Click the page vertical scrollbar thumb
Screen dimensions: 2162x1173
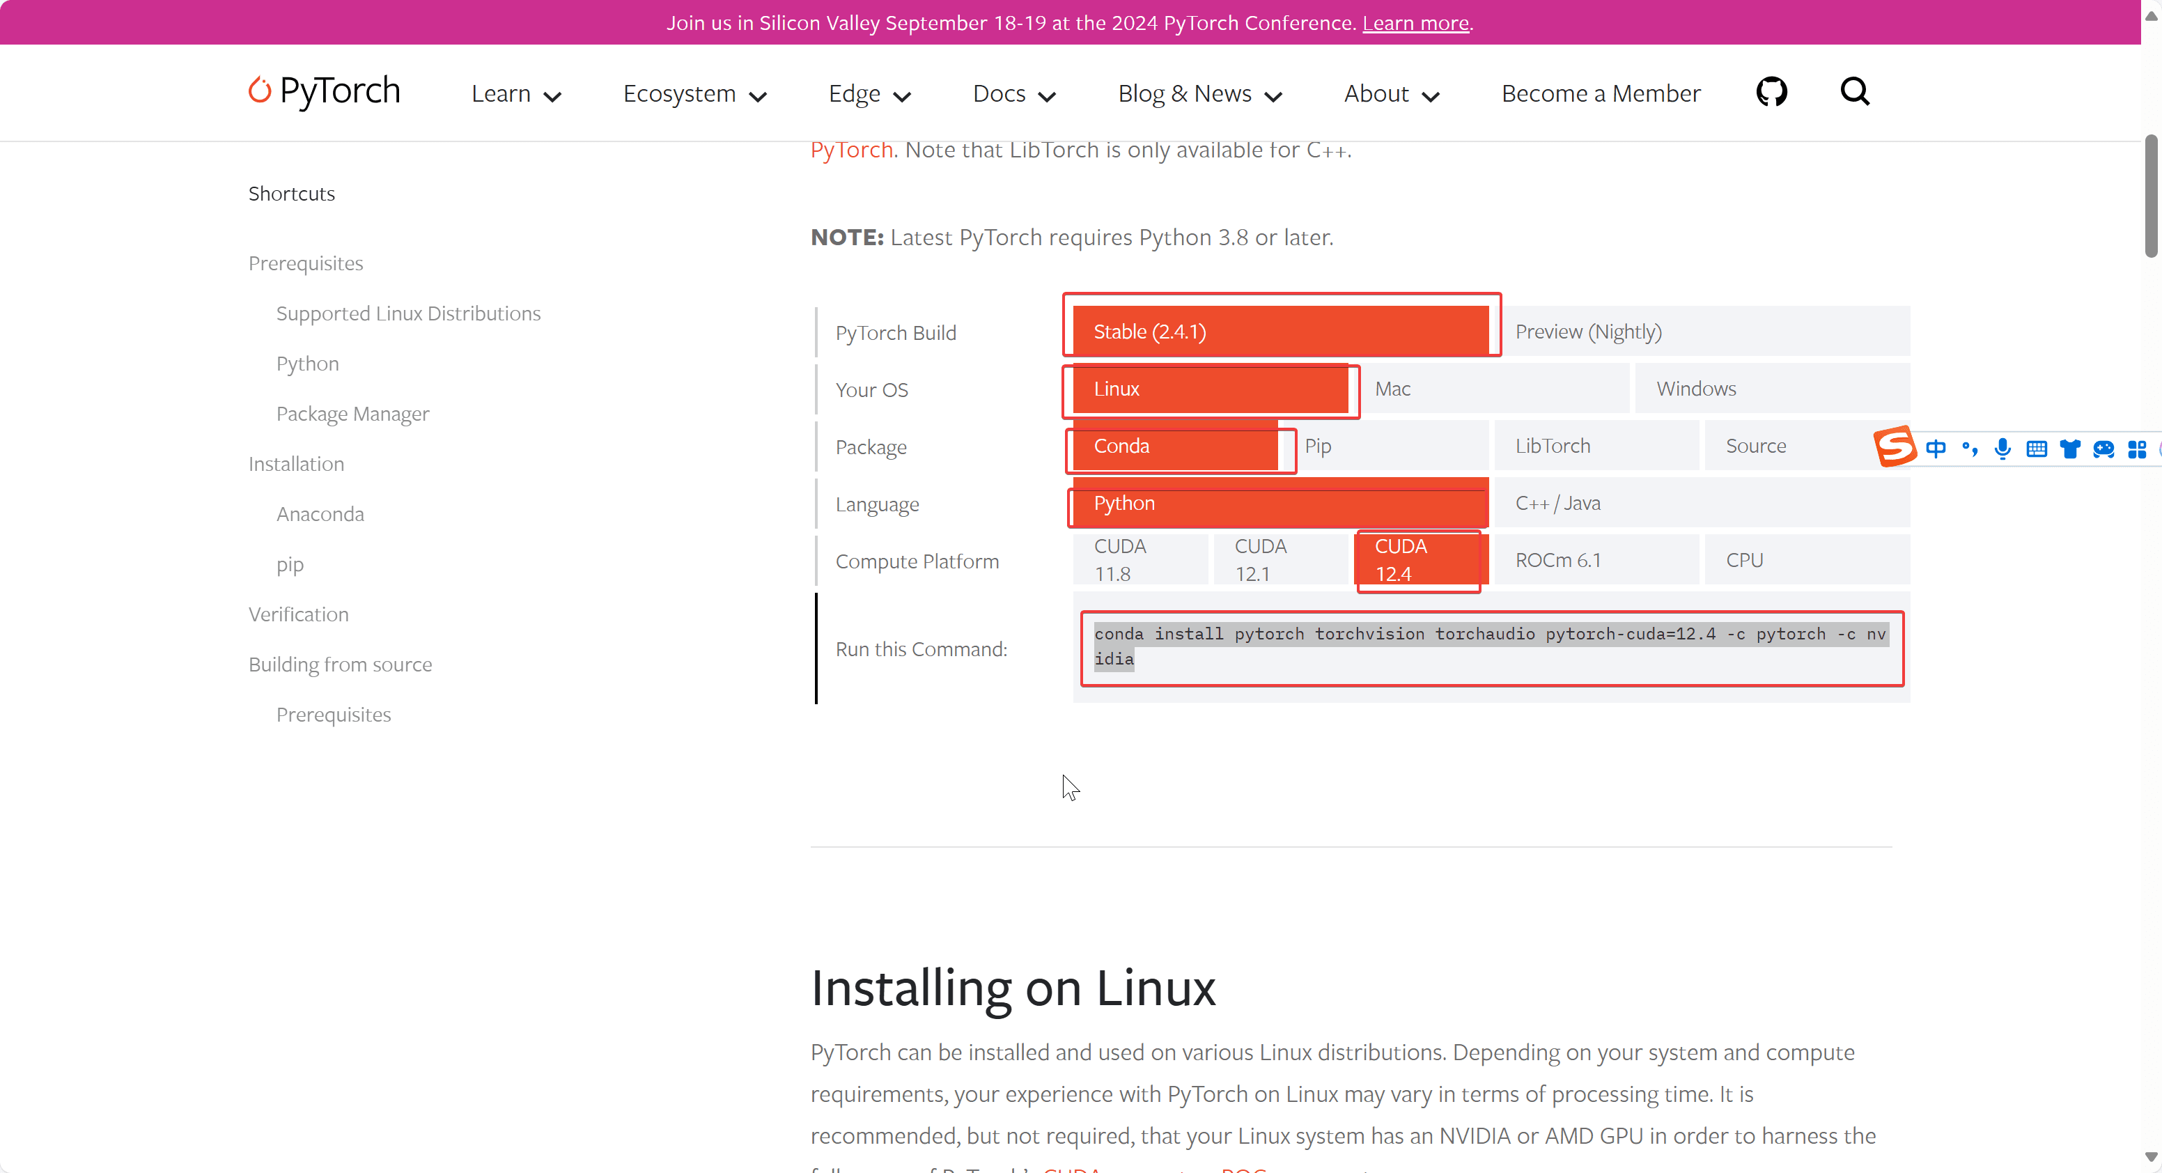point(2151,194)
